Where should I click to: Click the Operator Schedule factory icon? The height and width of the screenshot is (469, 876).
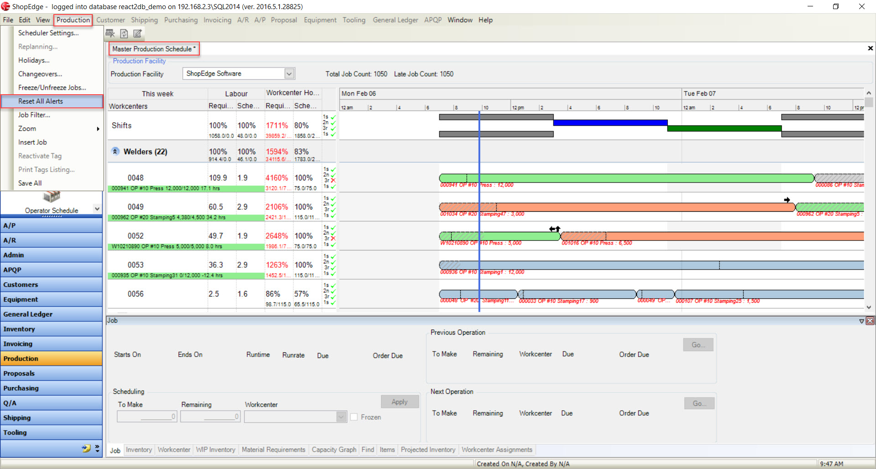tap(52, 197)
